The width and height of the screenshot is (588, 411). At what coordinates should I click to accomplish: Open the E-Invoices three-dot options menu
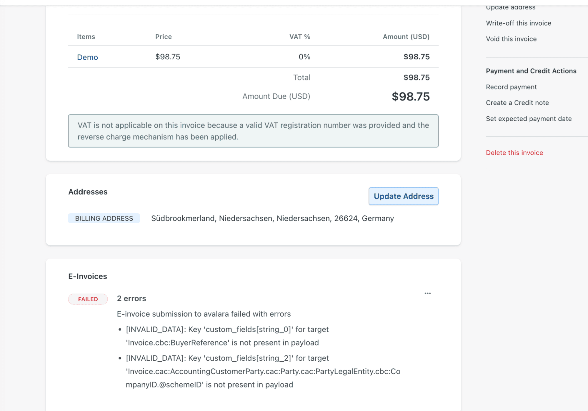coord(427,293)
